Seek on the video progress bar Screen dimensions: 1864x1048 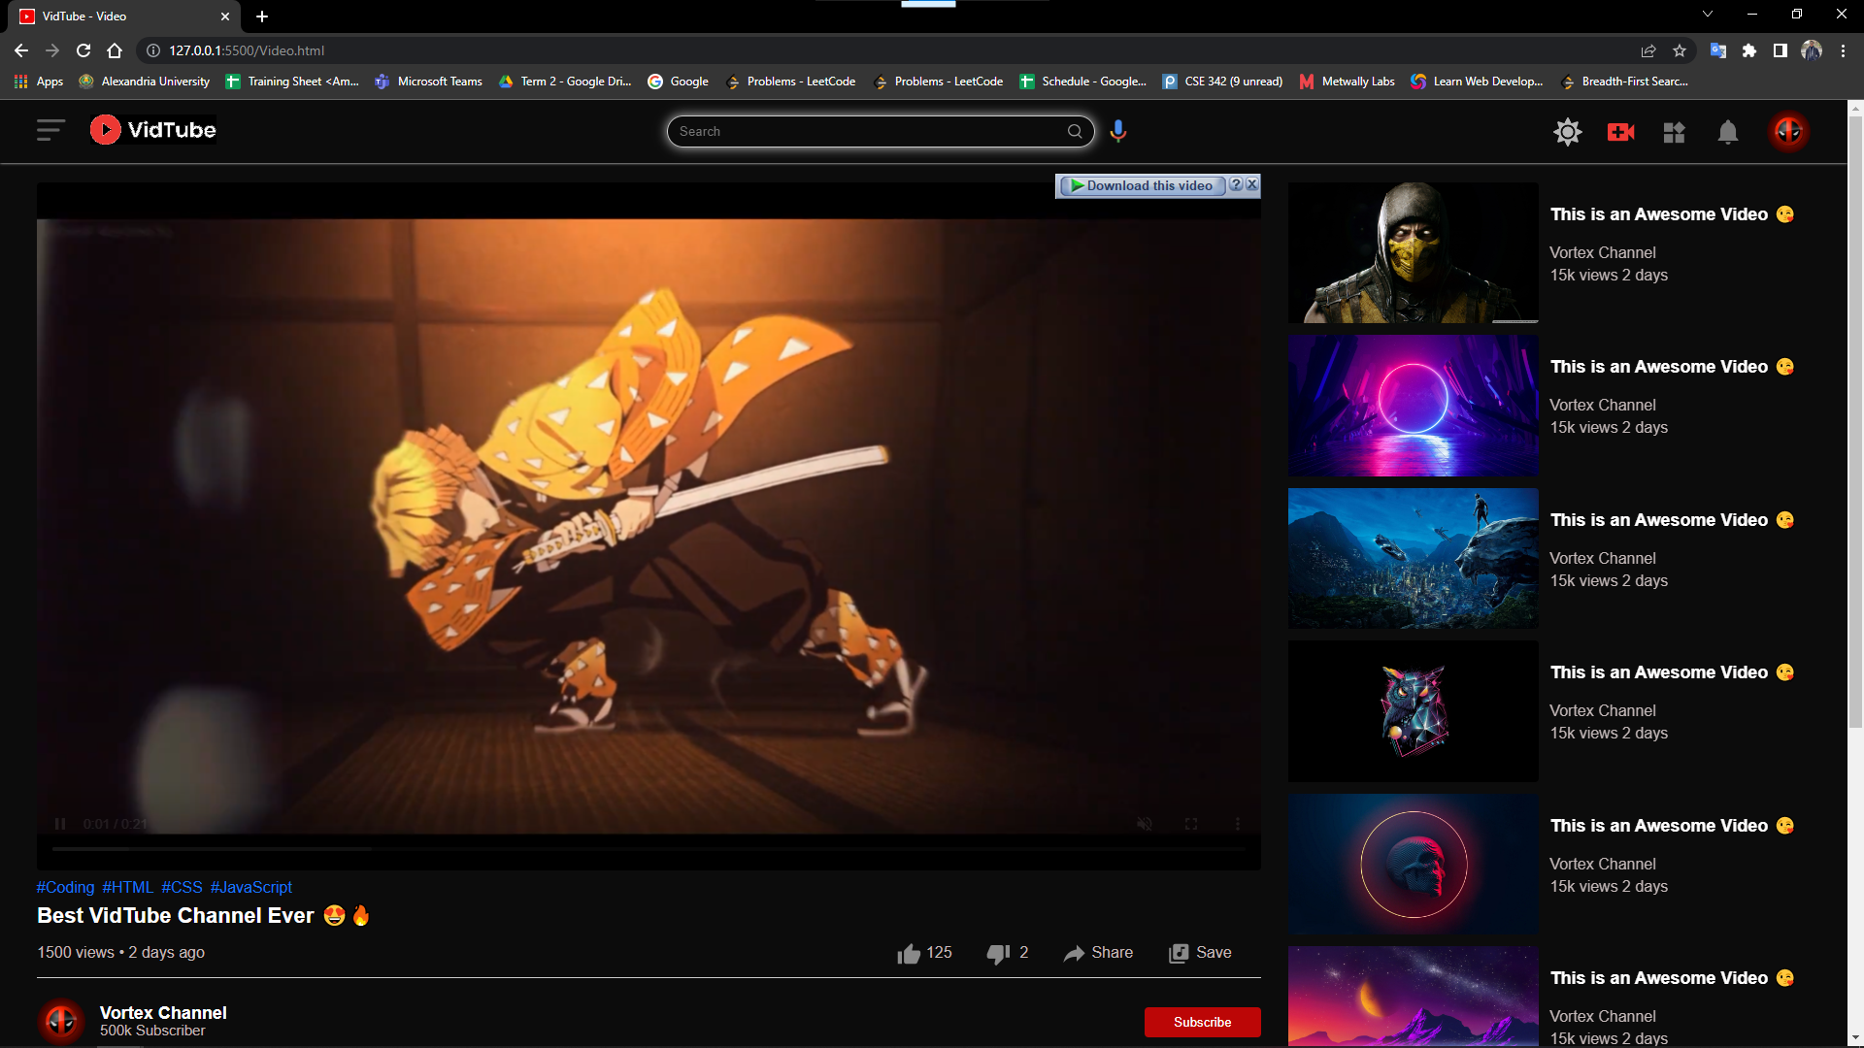(x=649, y=849)
